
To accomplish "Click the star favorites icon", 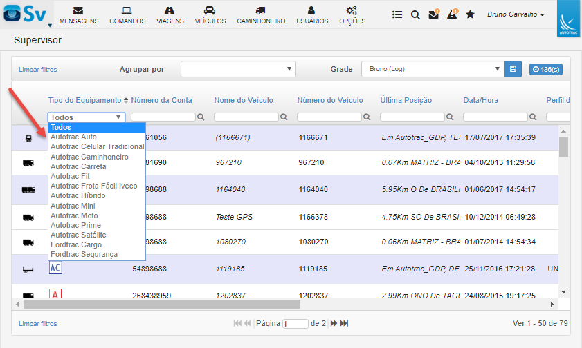I will 470,14.
